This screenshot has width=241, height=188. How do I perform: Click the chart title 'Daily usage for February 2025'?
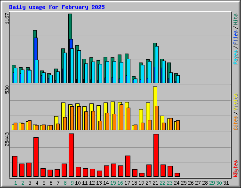pyautogui.click(x=57, y=7)
